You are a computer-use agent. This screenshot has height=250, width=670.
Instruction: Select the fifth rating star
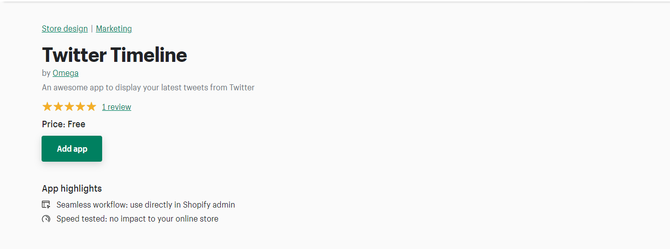[x=91, y=106]
